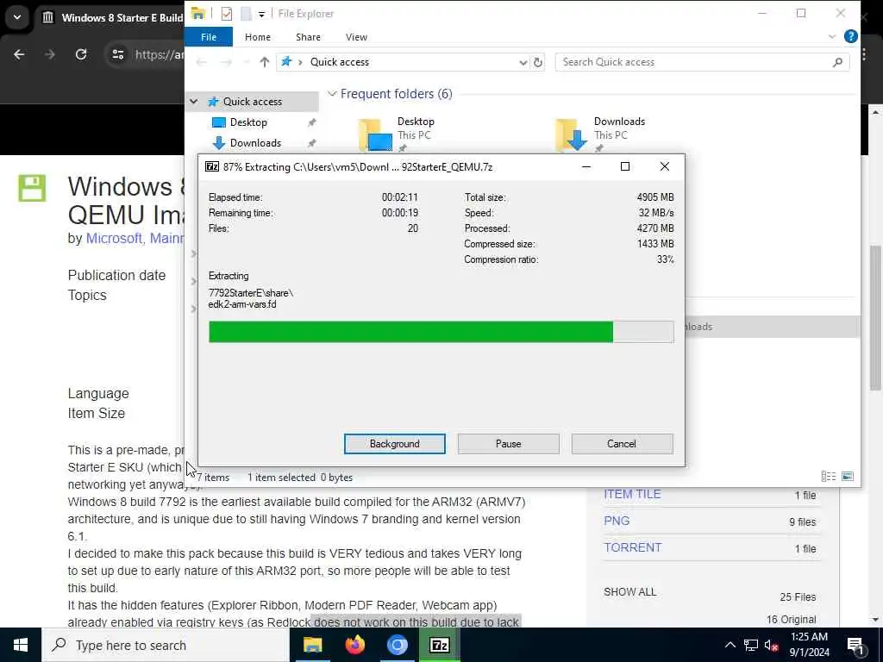The height and width of the screenshot is (662, 883).
Task: Open address bar history dropdown
Action: [523, 62]
